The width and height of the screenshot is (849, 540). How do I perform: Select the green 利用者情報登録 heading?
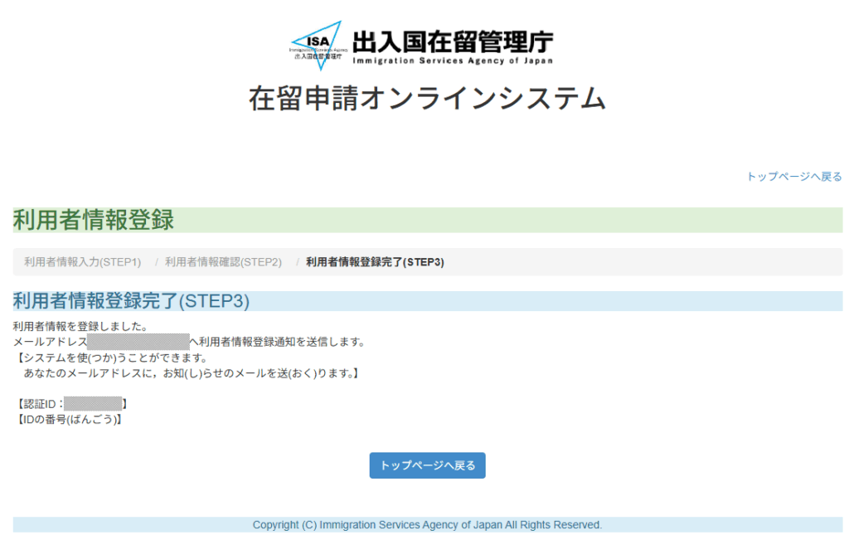[x=94, y=221]
